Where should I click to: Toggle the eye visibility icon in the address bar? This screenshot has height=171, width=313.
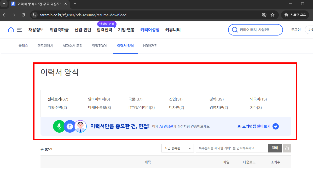[x=264, y=15]
